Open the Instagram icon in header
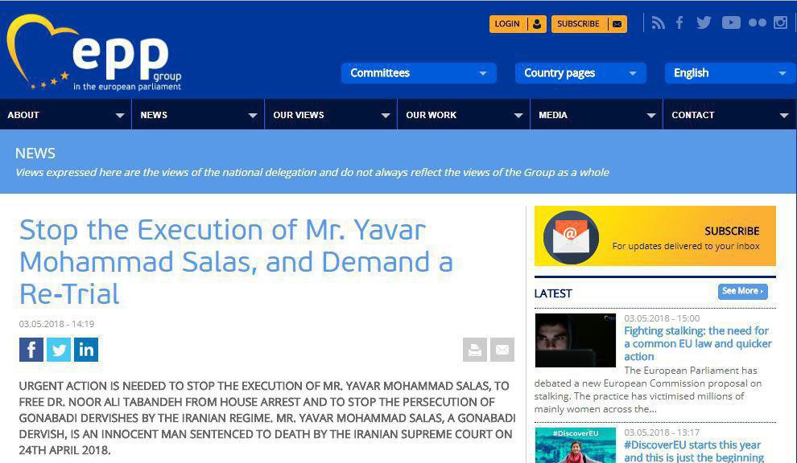This screenshot has height=463, width=797. coord(780,23)
